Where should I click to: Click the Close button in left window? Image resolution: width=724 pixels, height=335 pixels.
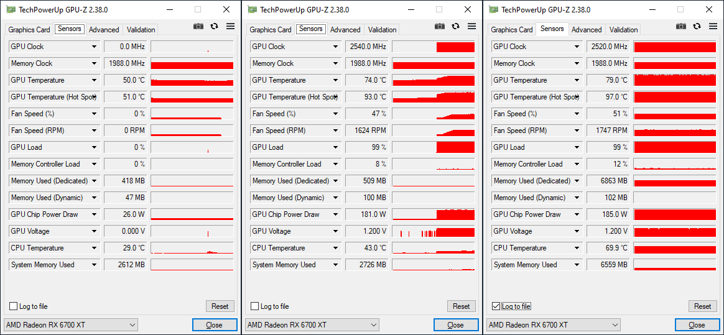[214, 325]
